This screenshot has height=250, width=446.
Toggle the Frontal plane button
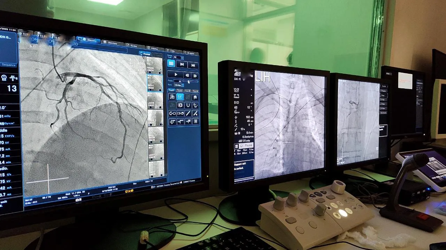[x=145, y=54]
